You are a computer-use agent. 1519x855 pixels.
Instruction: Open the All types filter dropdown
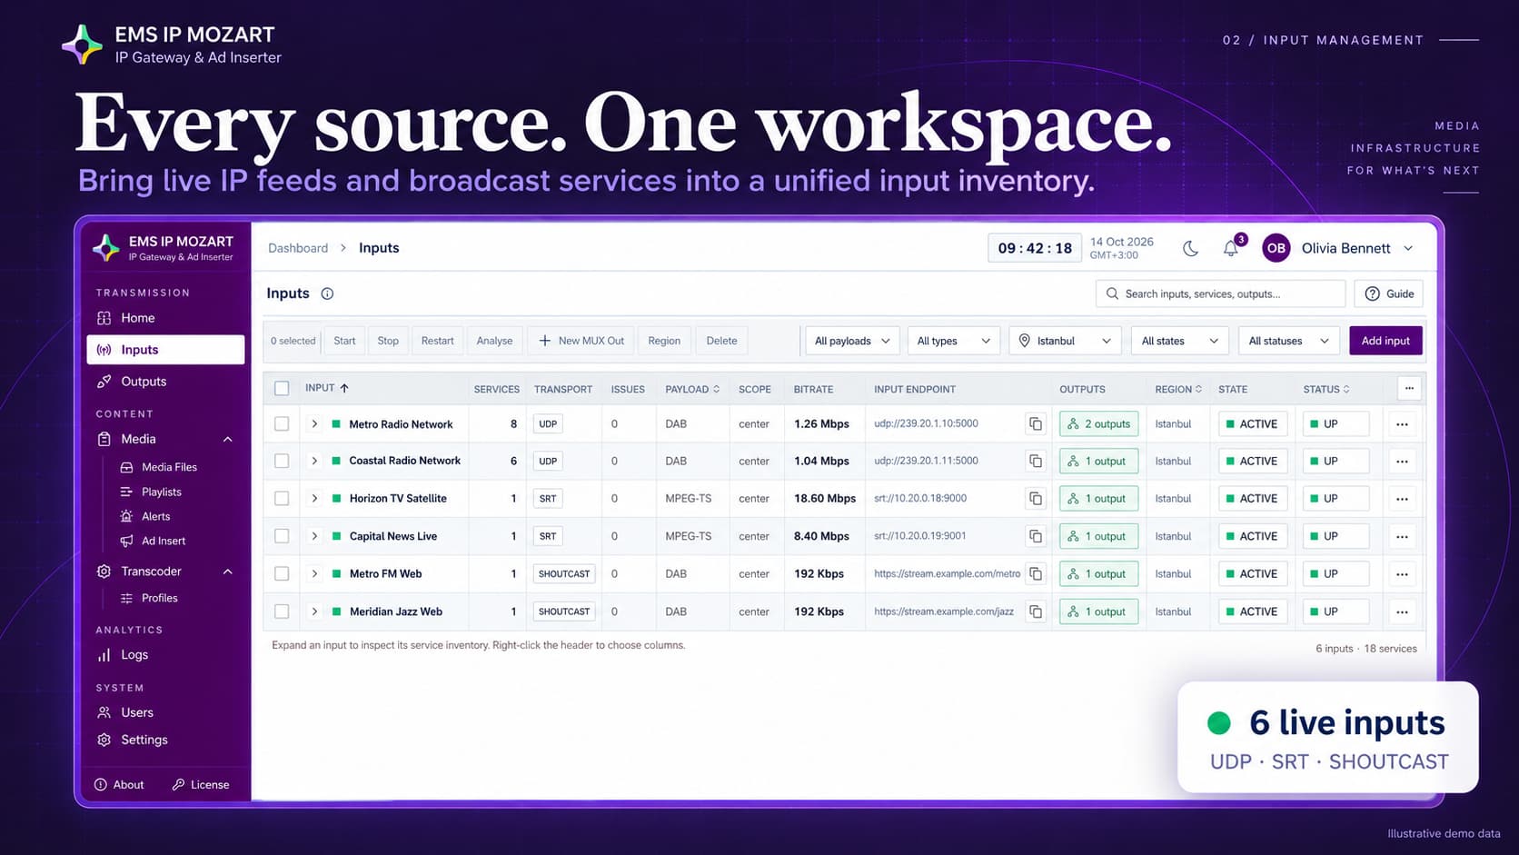click(x=954, y=341)
